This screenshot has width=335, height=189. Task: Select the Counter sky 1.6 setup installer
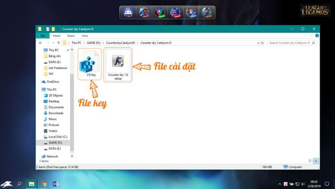118,65
